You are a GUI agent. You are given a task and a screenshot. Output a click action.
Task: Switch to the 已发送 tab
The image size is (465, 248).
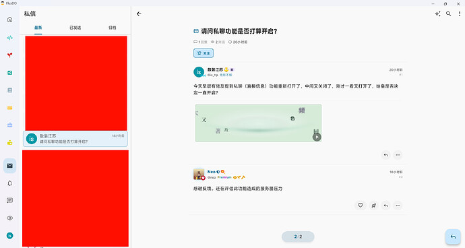point(75,28)
